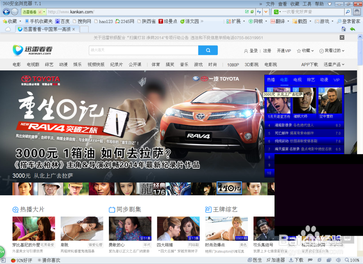The image size is (363, 264).
Task: Expand the bookmarks overflow chevron
Action: [x=202, y=21]
